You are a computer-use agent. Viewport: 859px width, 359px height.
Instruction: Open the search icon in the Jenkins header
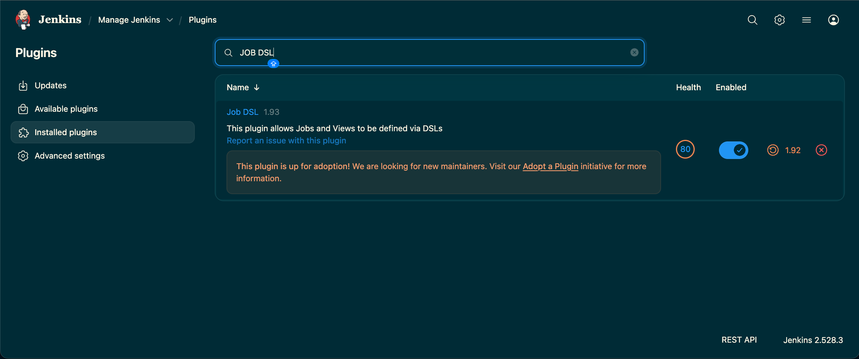click(752, 20)
